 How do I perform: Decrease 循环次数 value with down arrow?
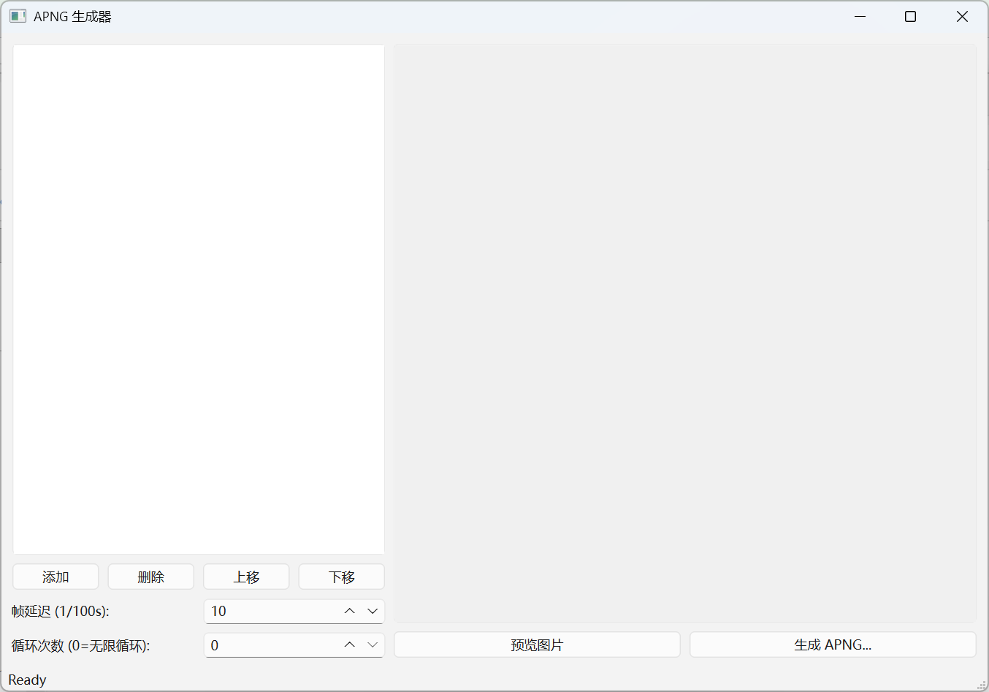point(373,645)
